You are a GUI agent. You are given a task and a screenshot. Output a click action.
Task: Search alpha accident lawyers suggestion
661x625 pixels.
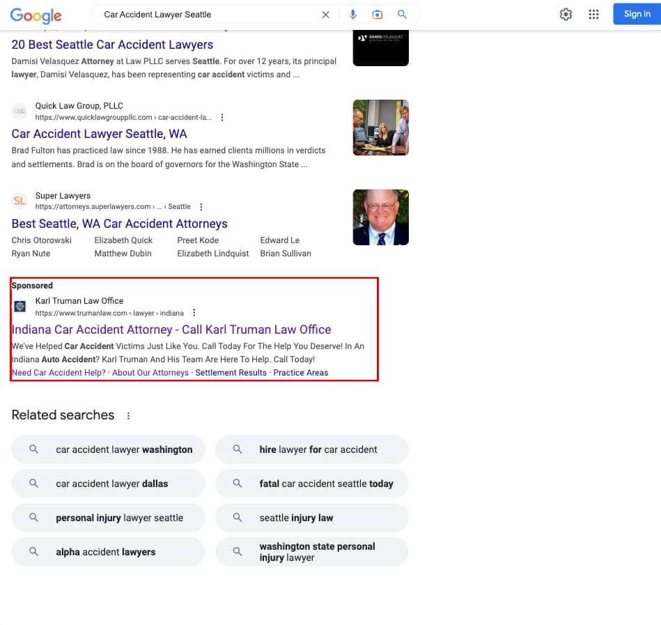(x=109, y=552)
